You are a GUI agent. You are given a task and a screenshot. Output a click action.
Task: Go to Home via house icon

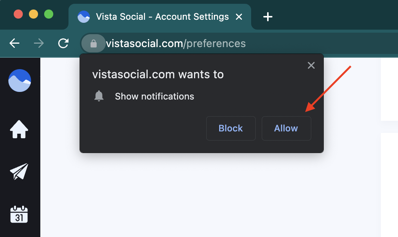pos(19,129)
